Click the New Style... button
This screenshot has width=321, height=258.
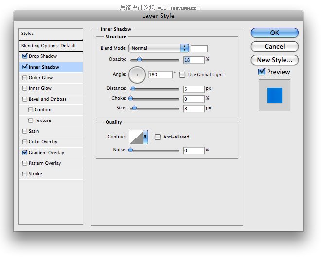pos(274,60)
